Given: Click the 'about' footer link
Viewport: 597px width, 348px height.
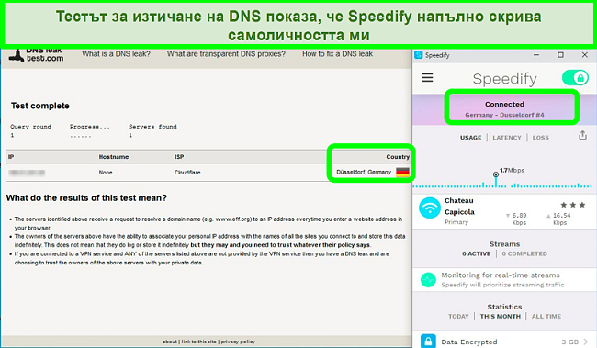Looking at the screenshot, I should (170, 342).
